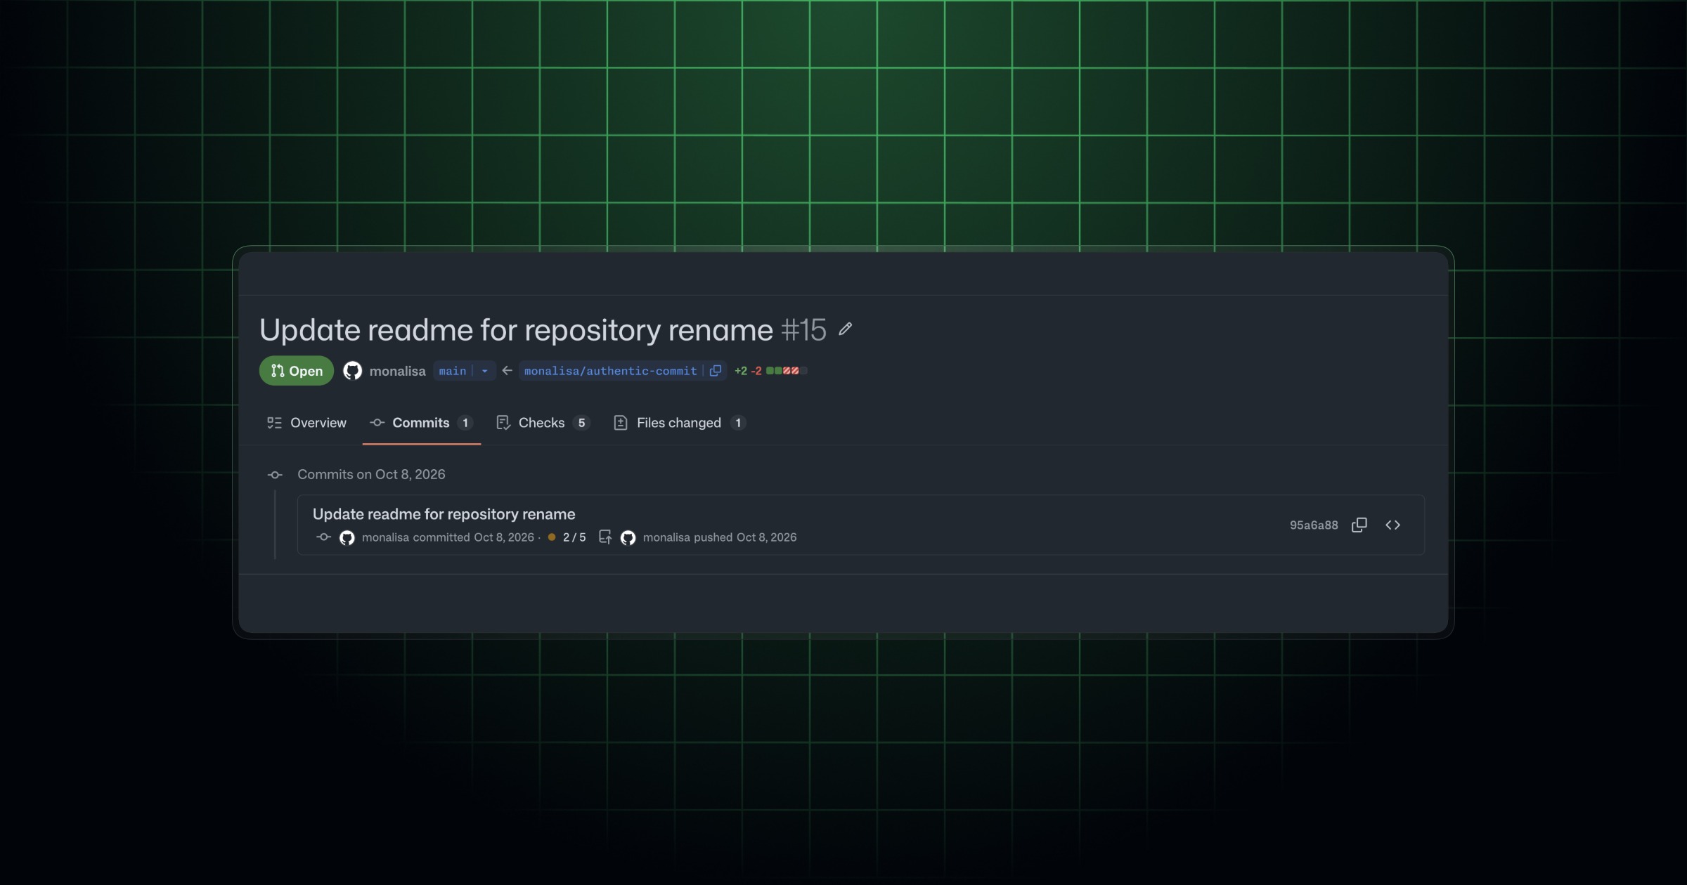Viewport: 1687px width, 885px height.
Task: Browse repository at commit 95a6a88
Action: (1392, 525)
